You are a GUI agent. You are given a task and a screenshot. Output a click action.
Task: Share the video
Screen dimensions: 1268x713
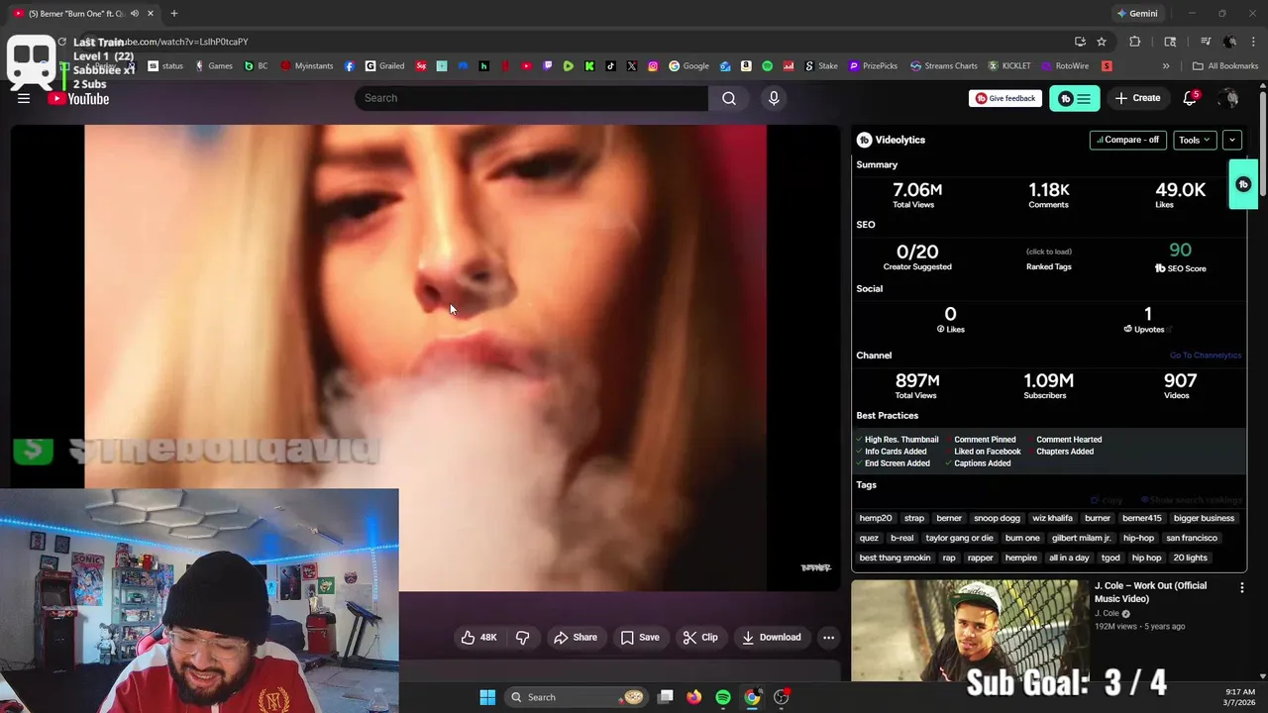tap(576, 637)
